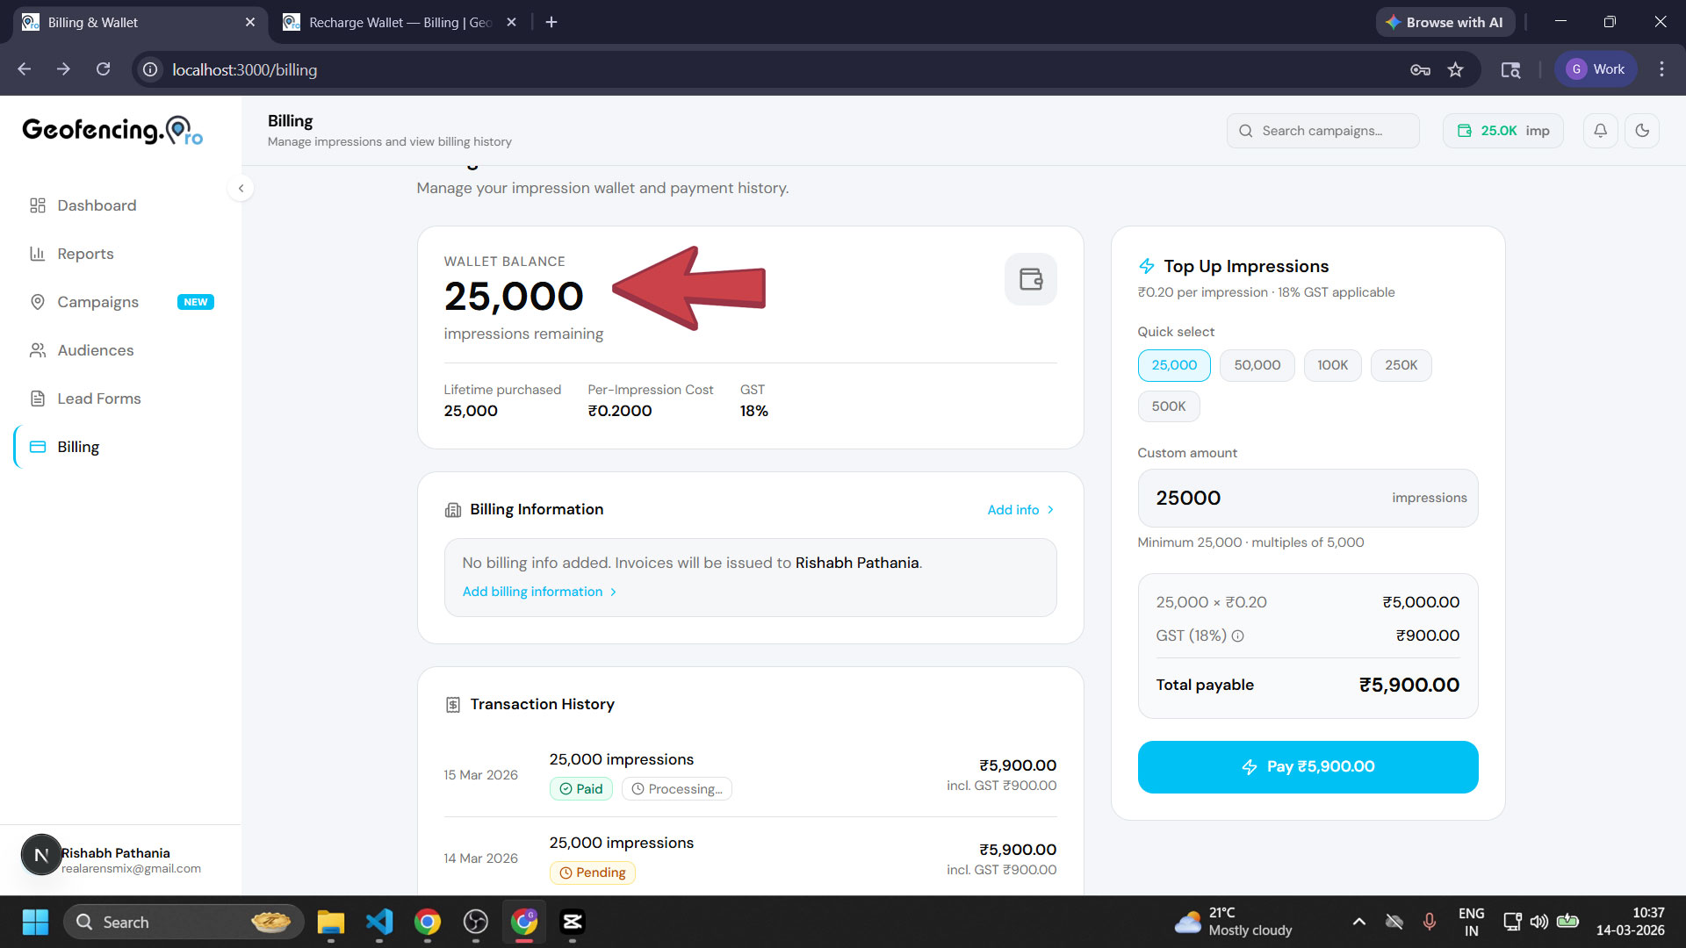Open the Campaigns section

coord(97,301)
